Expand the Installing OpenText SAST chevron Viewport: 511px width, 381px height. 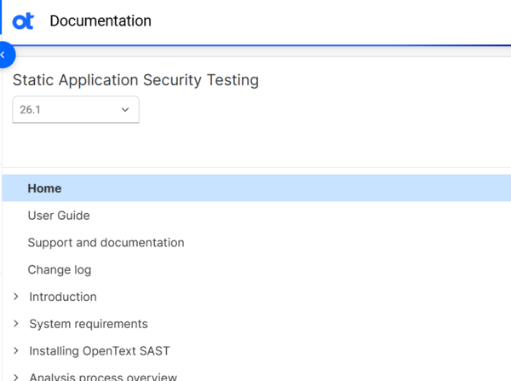click(x=15, y=351)
